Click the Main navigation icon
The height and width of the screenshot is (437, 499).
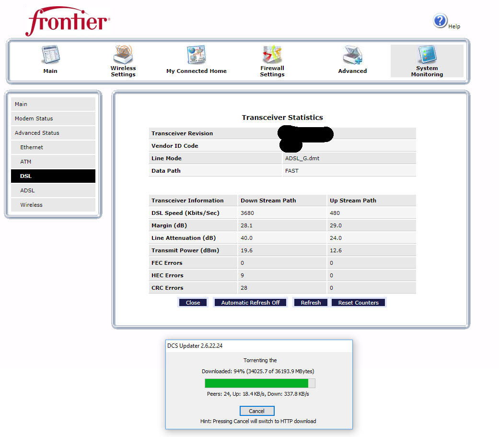coord(51,55)
